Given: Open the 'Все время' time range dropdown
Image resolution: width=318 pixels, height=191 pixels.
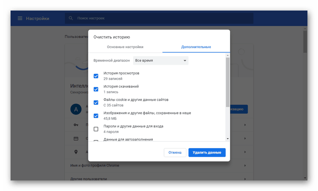Looking at the screenshot, I should (x=161, y=61).
